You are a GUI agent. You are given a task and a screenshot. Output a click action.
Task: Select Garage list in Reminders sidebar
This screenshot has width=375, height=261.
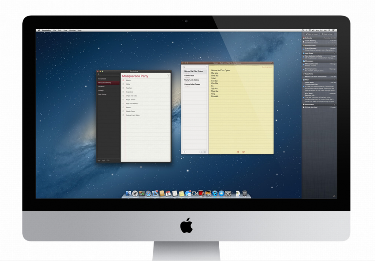coord(108,90)
